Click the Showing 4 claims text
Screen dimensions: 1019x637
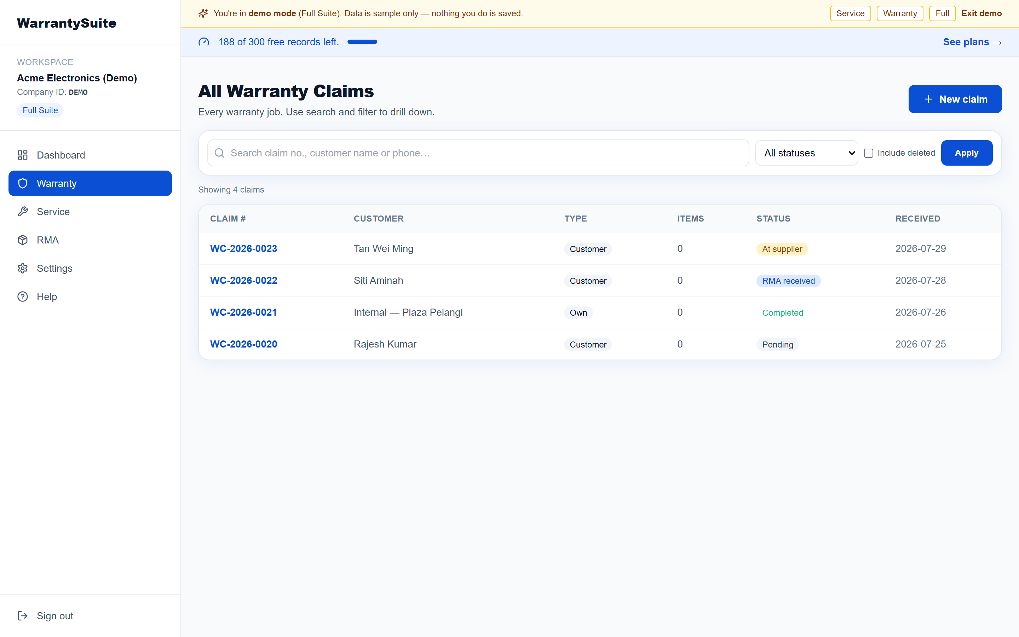(231, 190)
